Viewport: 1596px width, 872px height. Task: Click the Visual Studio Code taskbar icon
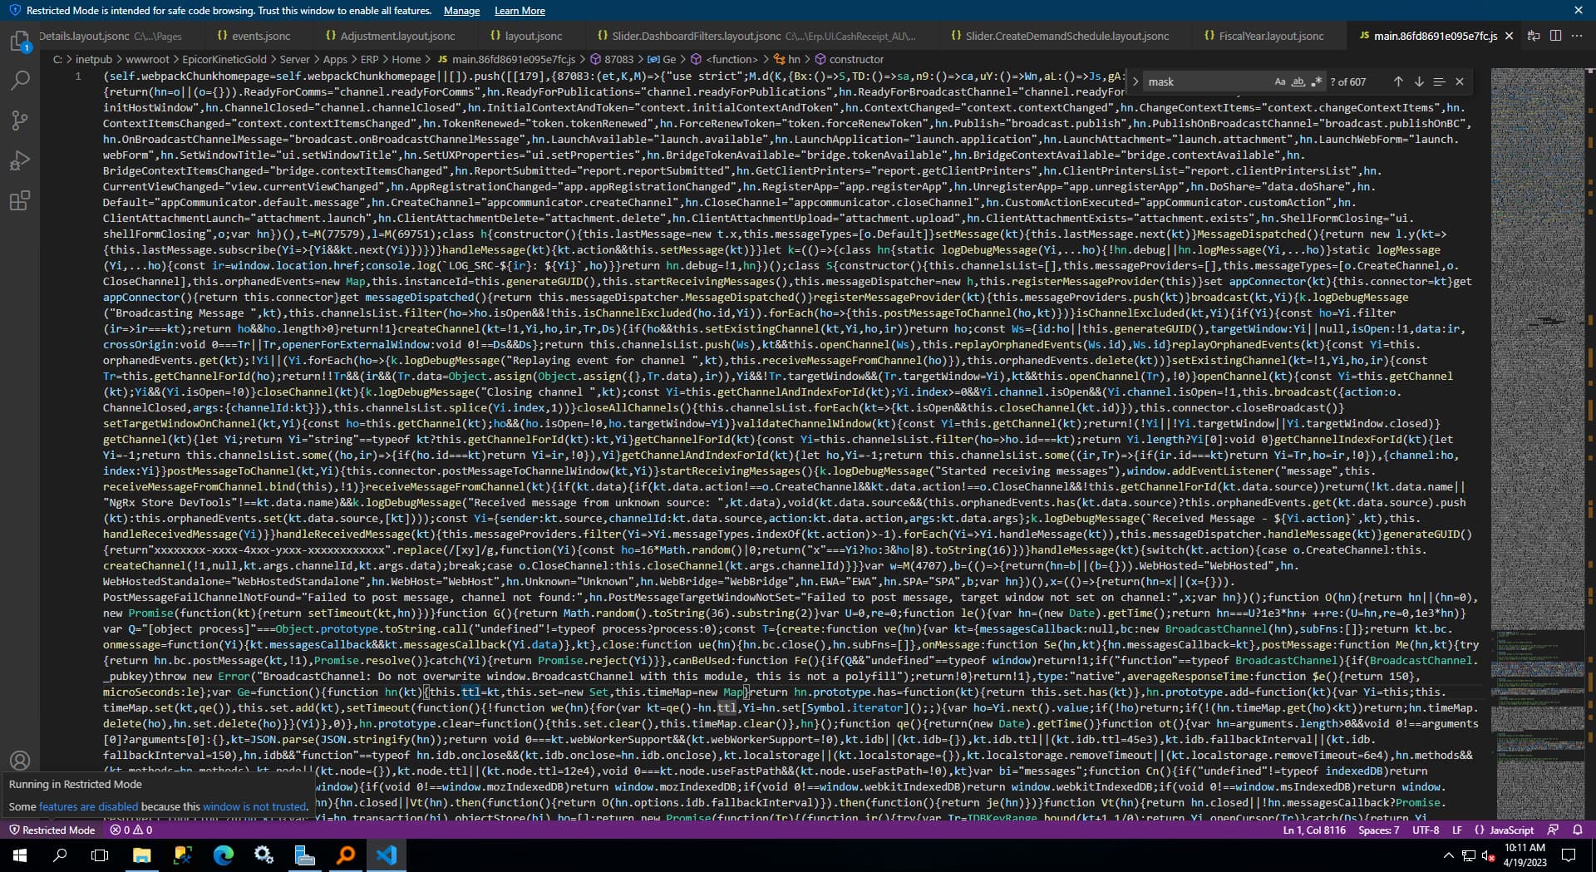tap(387, 855)
